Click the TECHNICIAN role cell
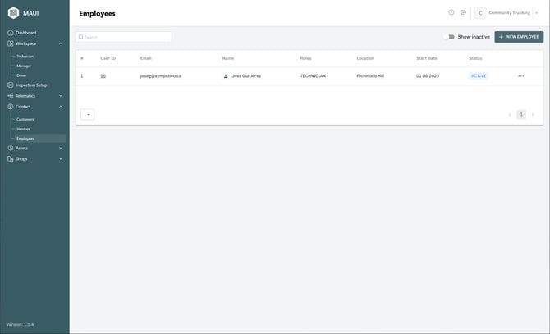 [x=313, y=76]
